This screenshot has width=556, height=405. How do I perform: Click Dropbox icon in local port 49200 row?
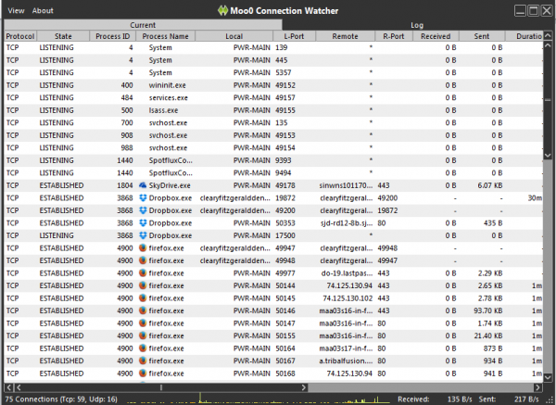pos(143,210)
